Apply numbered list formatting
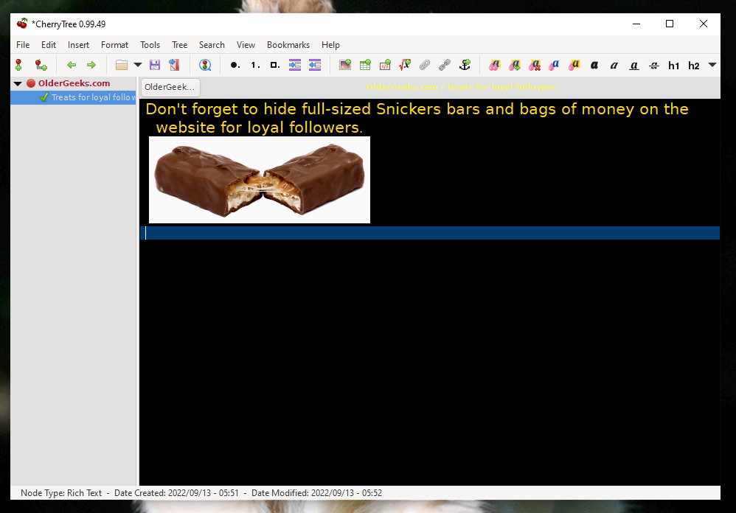Screen dimensions: 736x513 [255, 65]
